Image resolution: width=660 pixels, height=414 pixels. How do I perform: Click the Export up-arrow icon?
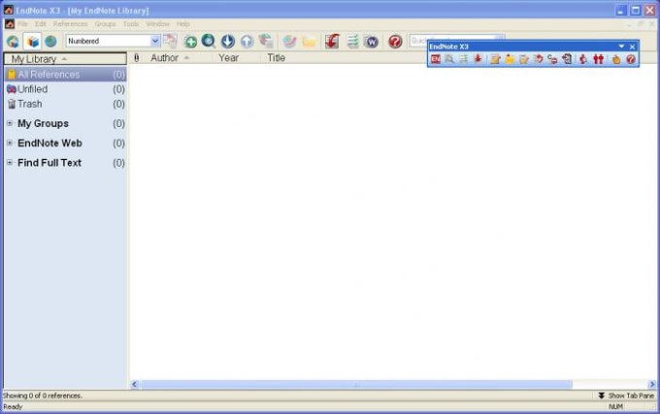(x=247, y=41)
